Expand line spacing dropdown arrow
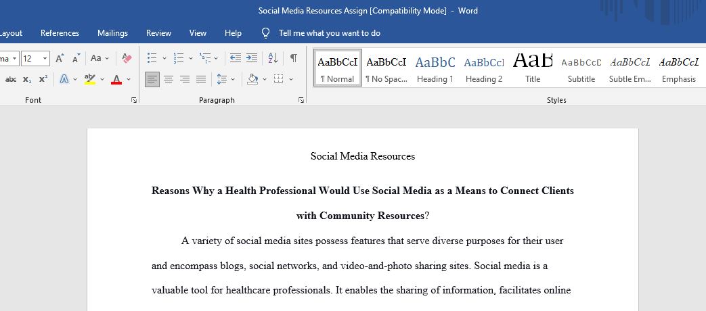This screenshot has height=311, width=706. pyautogui.click(x=233, y=80)
